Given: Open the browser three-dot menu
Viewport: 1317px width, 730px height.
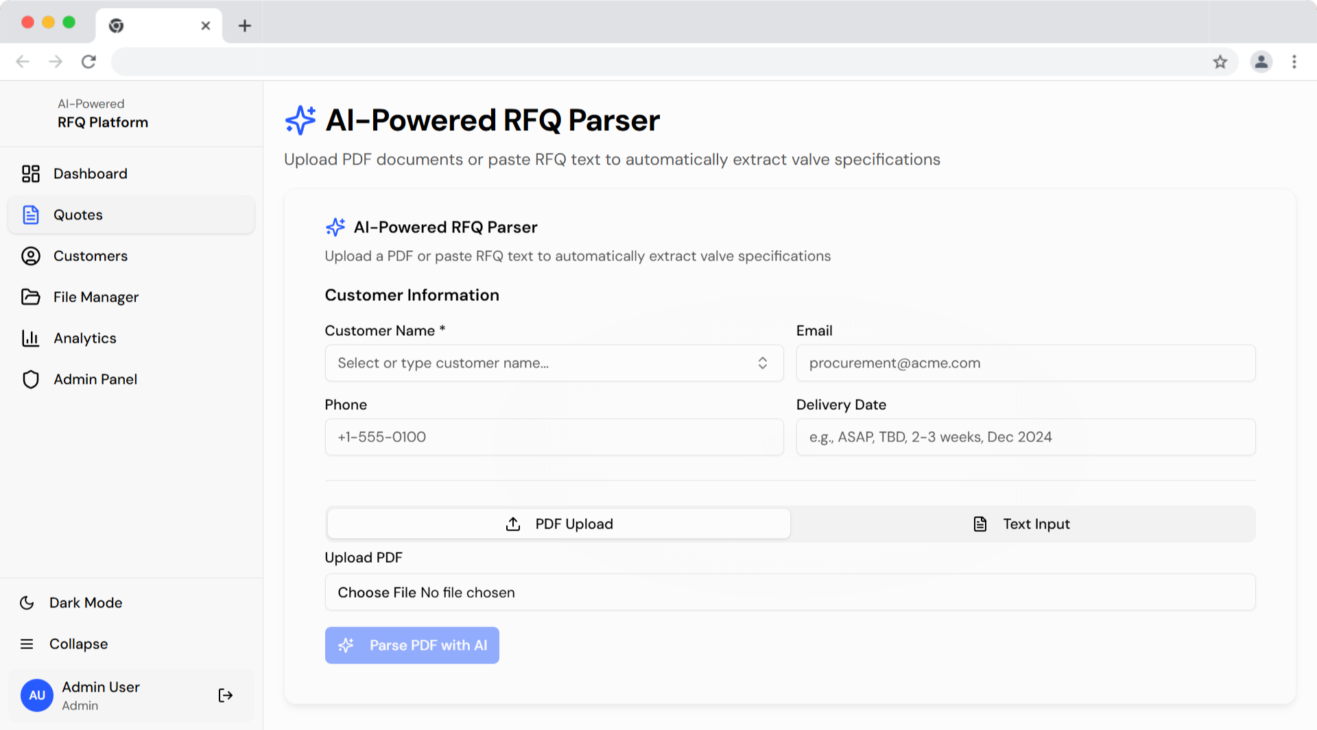Looking at the screenshot, I should [1294, 62].
